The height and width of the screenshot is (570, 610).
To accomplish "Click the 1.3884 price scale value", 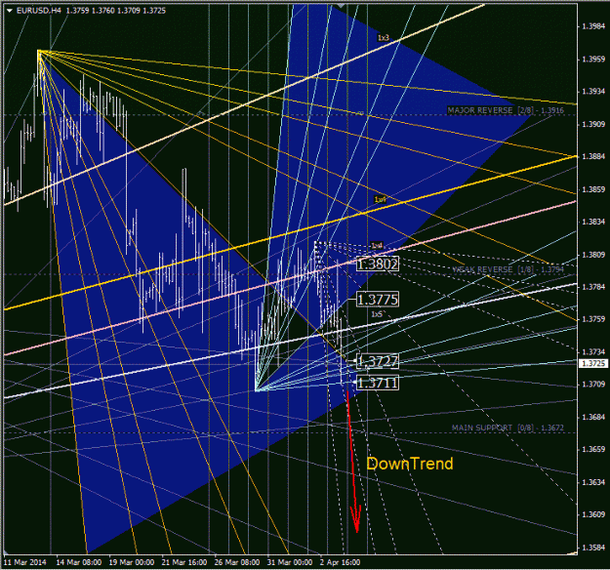I will 593,156.
